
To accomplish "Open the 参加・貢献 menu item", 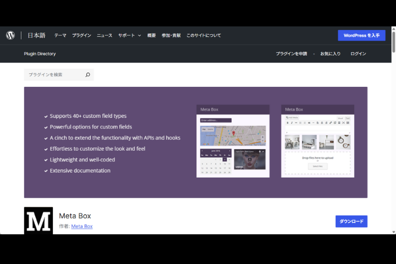I will tap(171, 35).
